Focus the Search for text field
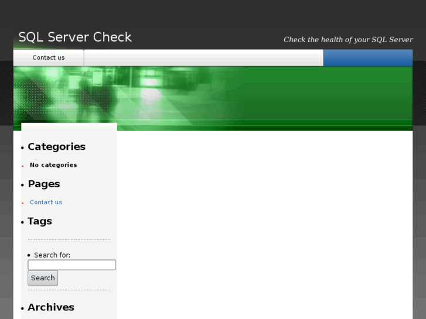This screenshot has width=426, height=319. tap(71, 265)
